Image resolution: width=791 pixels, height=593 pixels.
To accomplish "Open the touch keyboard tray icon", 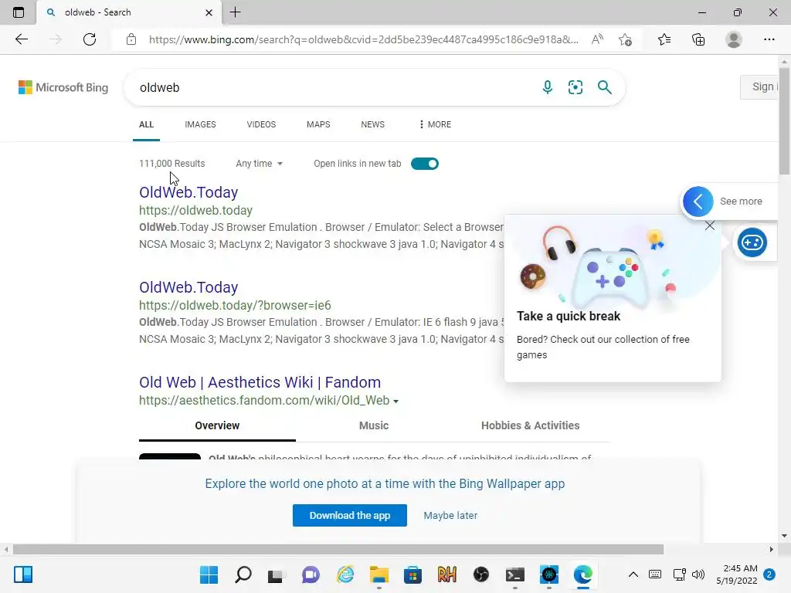I will 655,574.
